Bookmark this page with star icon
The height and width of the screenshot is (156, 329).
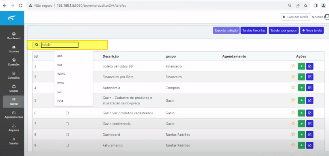(306, 6)
